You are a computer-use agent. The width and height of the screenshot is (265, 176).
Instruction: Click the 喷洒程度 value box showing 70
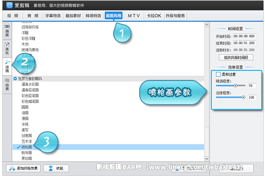(x=252, y=86)
